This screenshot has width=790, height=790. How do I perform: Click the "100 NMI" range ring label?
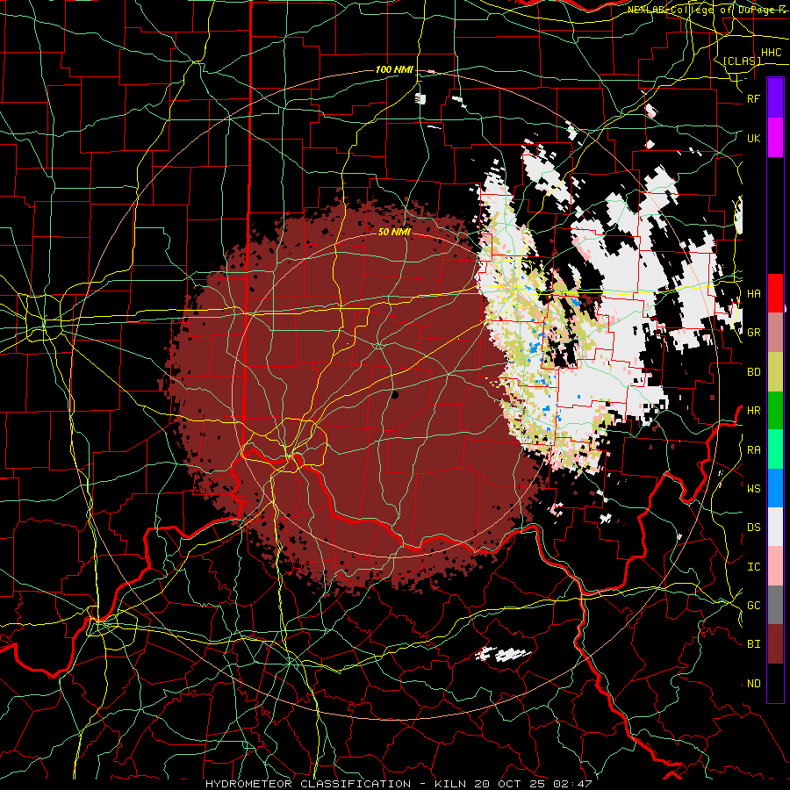click(x=394, y=69)
